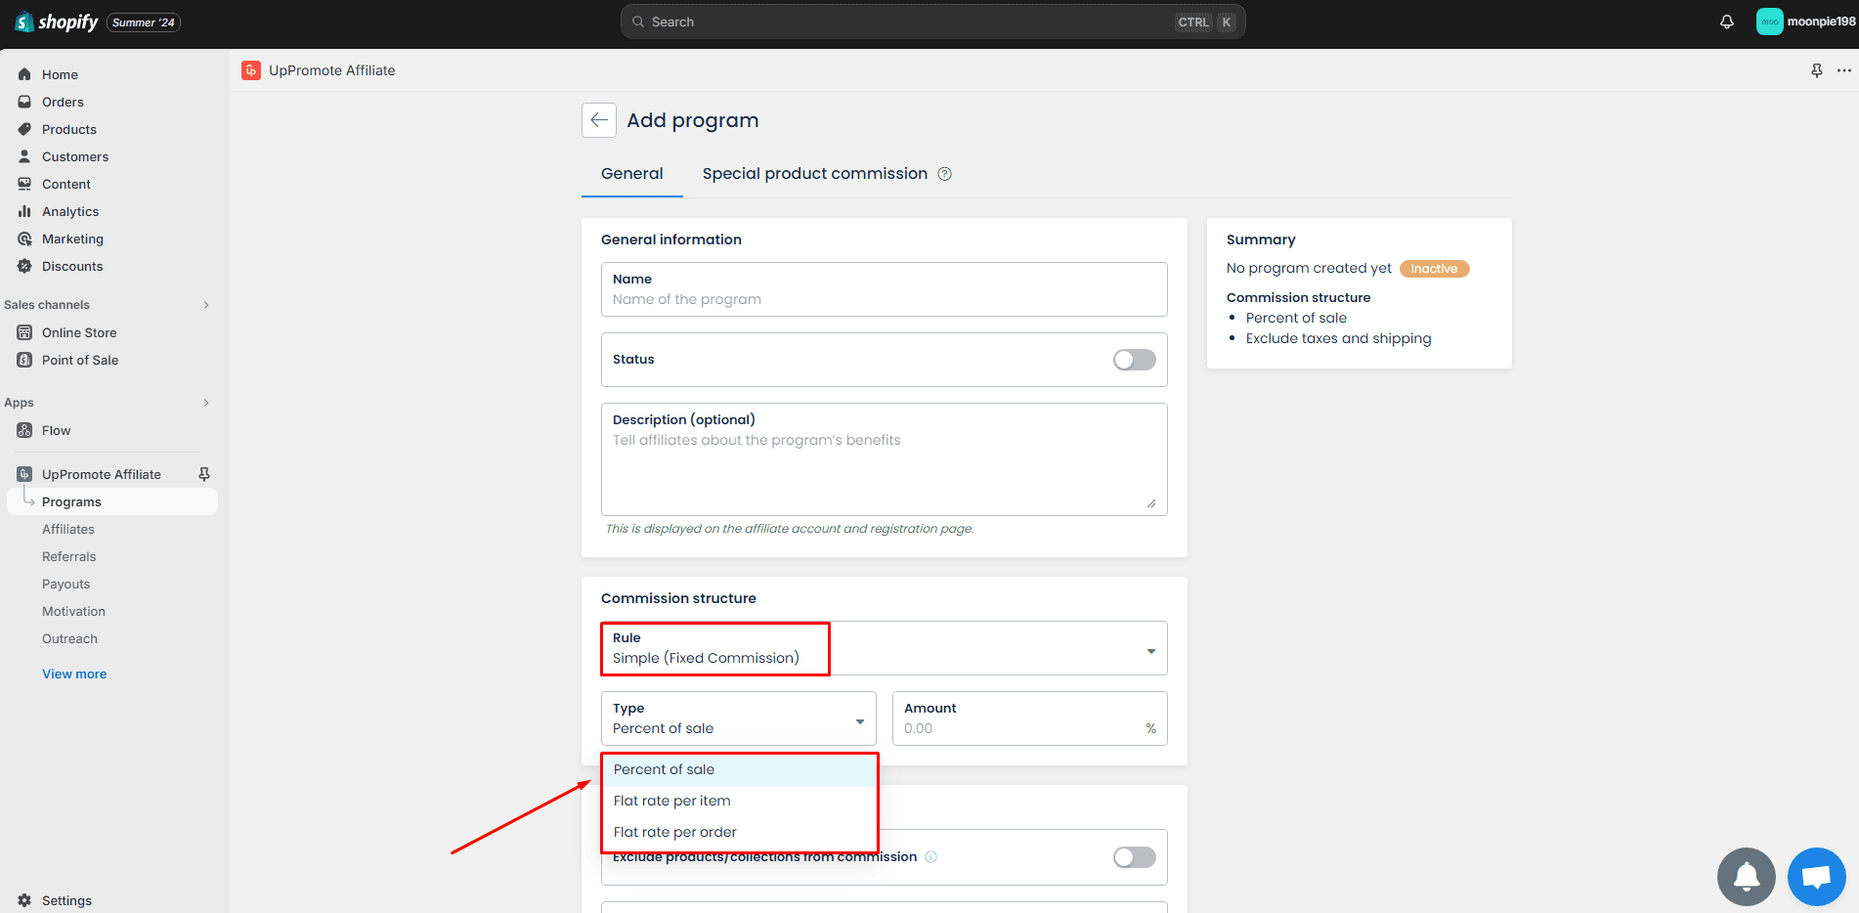Open the Outreach subpage
Screen dimensions: 1859x913
pyautogui.click(x=69, y=638)
